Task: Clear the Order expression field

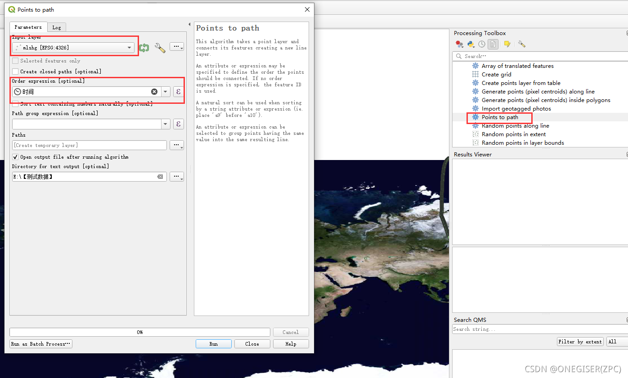Action: (154, 92)
